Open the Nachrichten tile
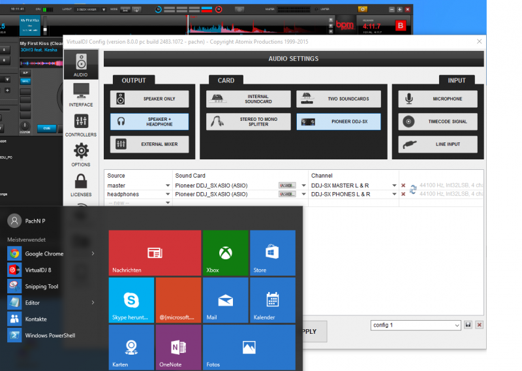 [x=155, y=253]
